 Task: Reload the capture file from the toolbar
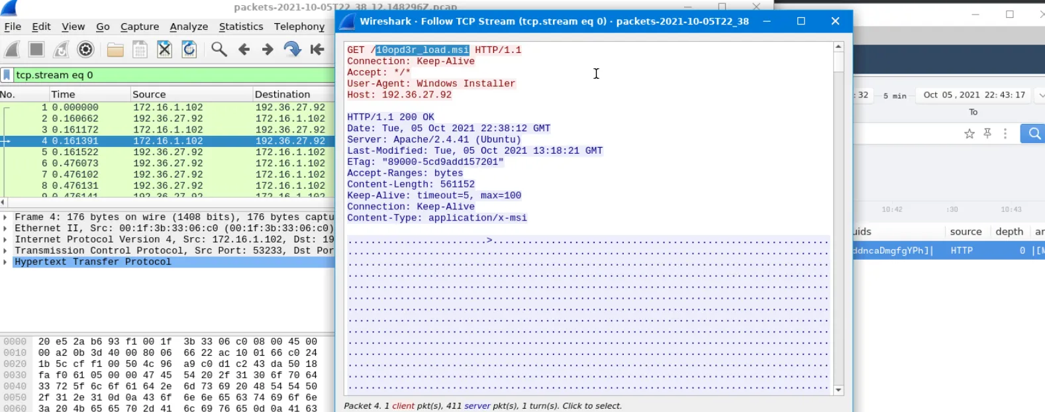[x=189, y=50]
